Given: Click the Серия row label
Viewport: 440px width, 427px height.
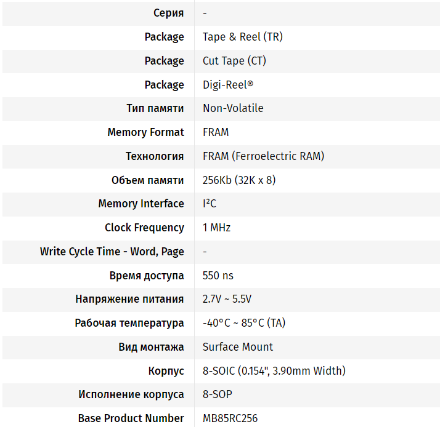Looking at the screenshot, I should 168,13.
